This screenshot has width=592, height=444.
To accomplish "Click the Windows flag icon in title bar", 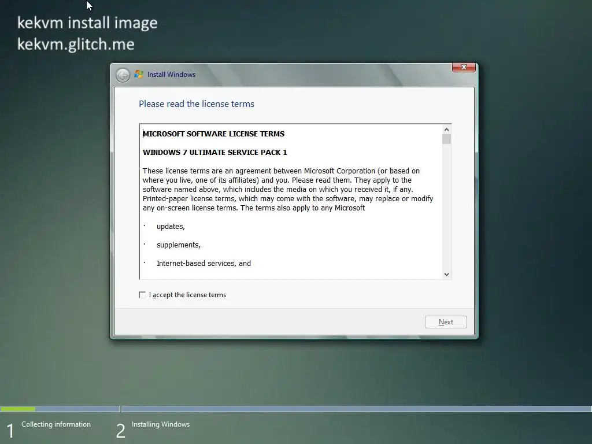I will (x=139, y=75).
